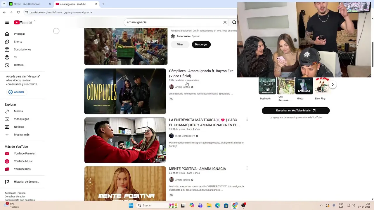Open Cómplices - Amara Ignacia video title
Screen dimensions: 374x210
(201, 73)
